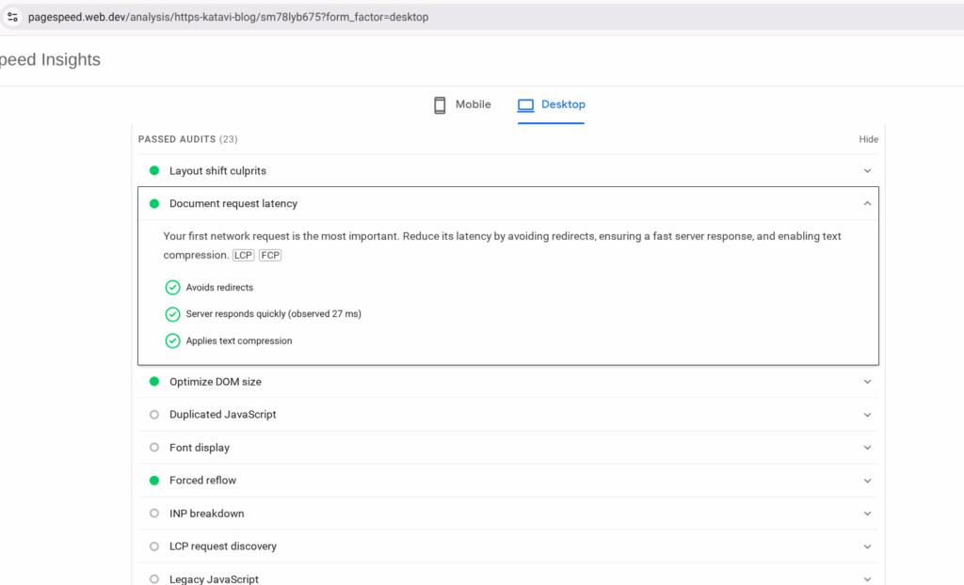Collapse the Document request latency audit
964x585 pixels.
click(867, 202)
